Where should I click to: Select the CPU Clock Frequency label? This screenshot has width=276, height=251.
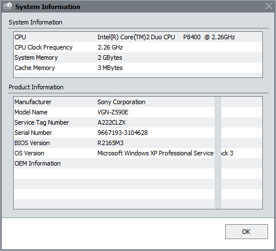[x=43, y=47]
